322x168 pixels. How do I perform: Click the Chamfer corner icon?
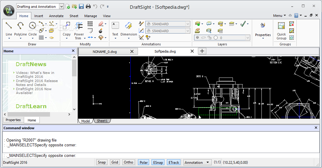click(90, 31)
